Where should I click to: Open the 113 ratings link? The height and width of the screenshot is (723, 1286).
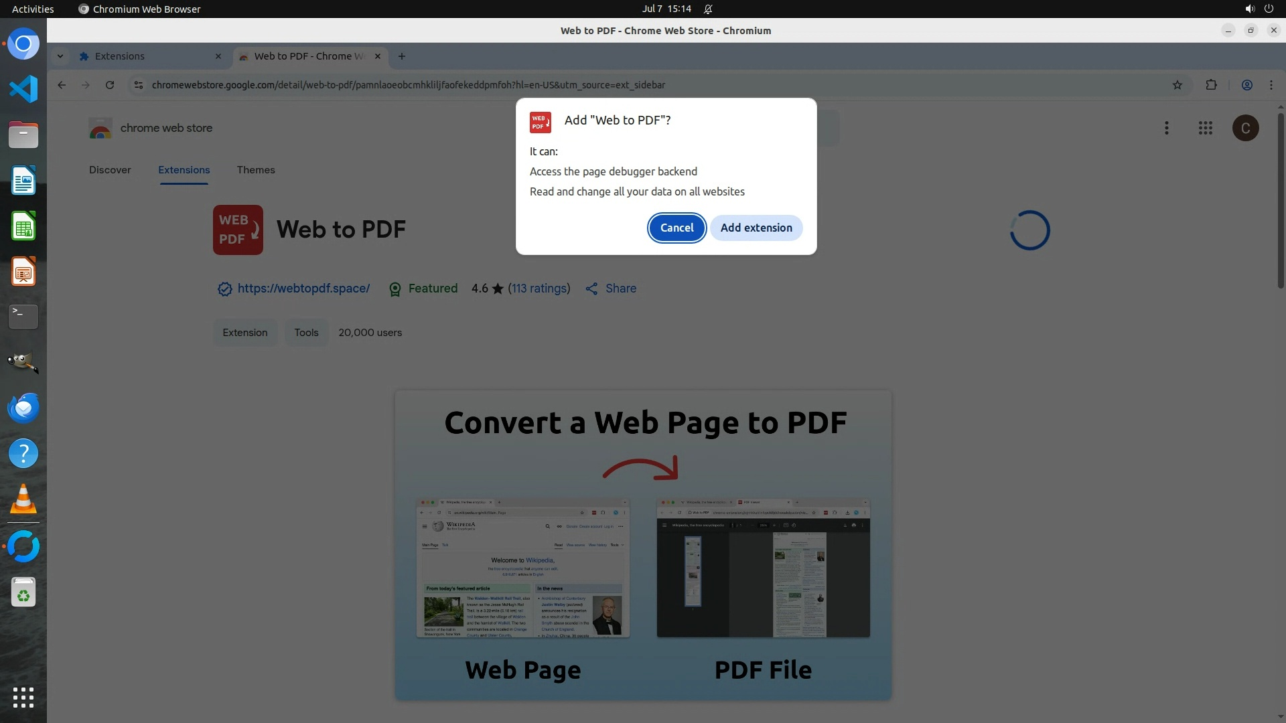pyautogui.click(x=539, y=289)
